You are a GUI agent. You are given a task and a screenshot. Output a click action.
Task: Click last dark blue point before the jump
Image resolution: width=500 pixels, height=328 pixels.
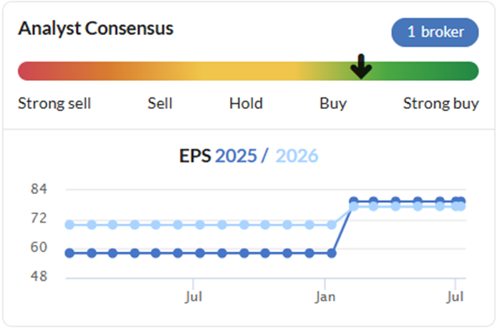(332, 254)
